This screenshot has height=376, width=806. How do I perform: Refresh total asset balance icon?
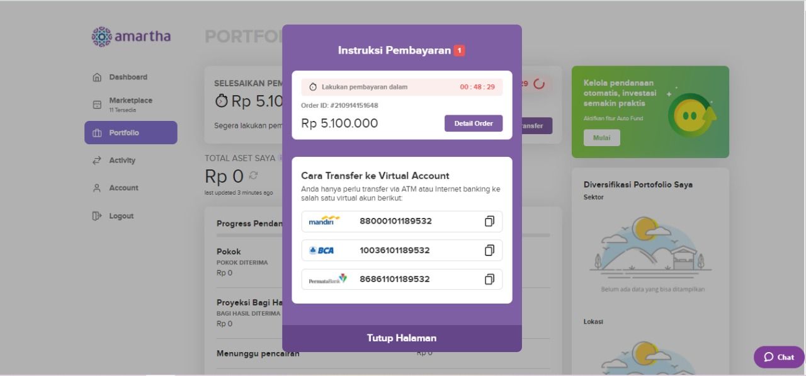pos(254,174)
